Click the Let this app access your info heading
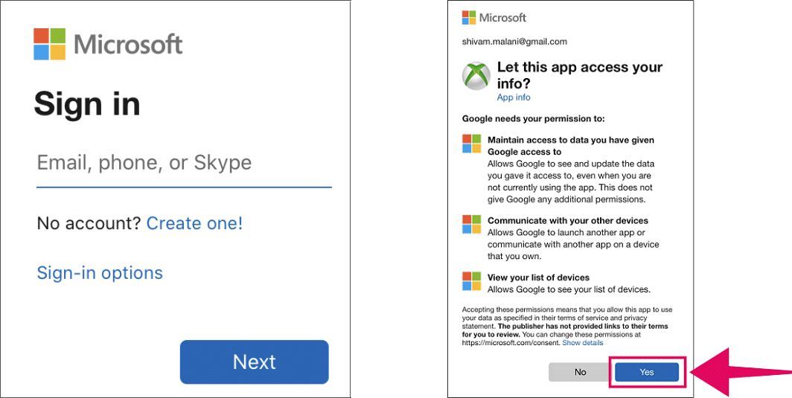The image size is (792, 398). pos(580,74)
